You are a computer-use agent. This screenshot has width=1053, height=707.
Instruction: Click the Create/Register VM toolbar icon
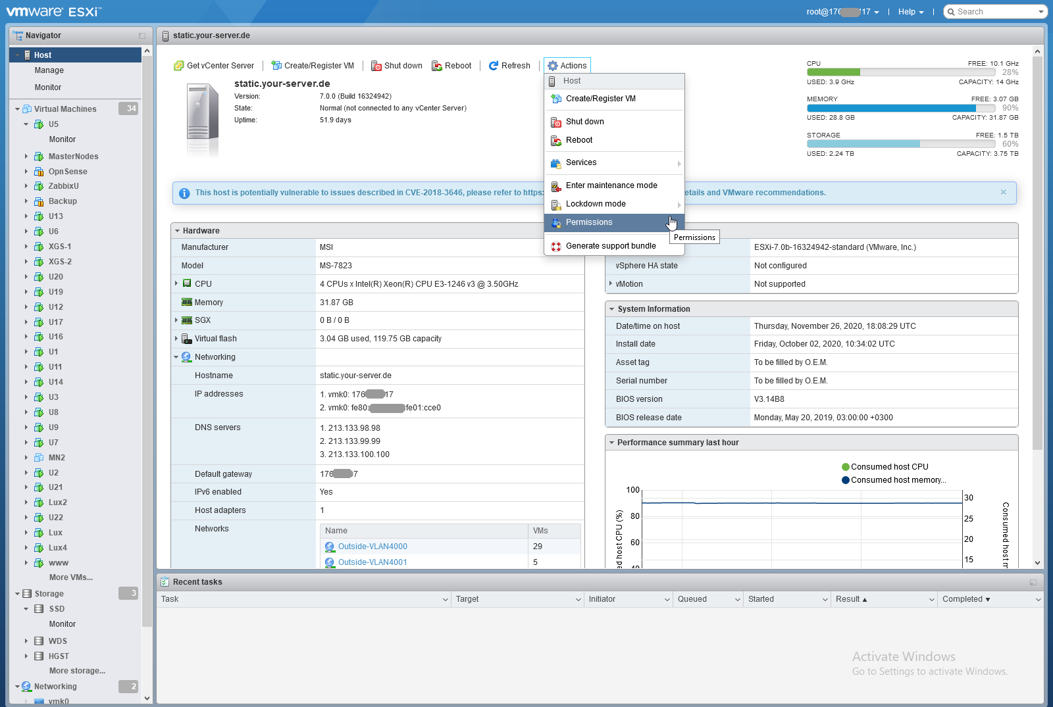pos(276,66)
